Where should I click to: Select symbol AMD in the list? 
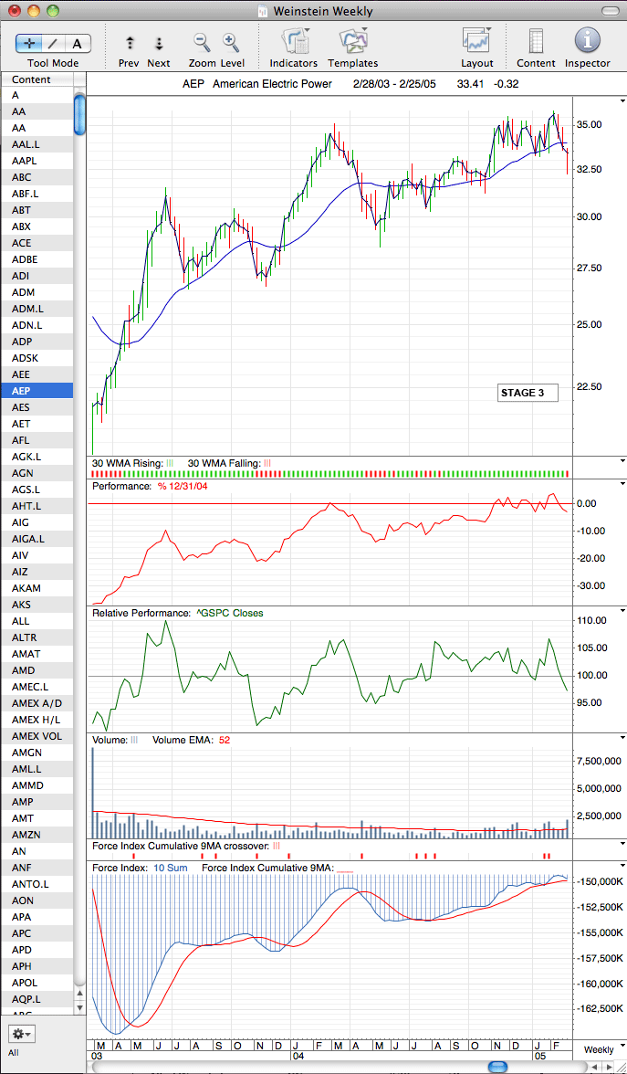point(37,670)
